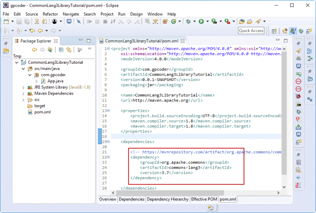Screen dimensions: 316x213
Task: Expand the App.java tree node
Action: pyautogui.click(x=36, y=81)
